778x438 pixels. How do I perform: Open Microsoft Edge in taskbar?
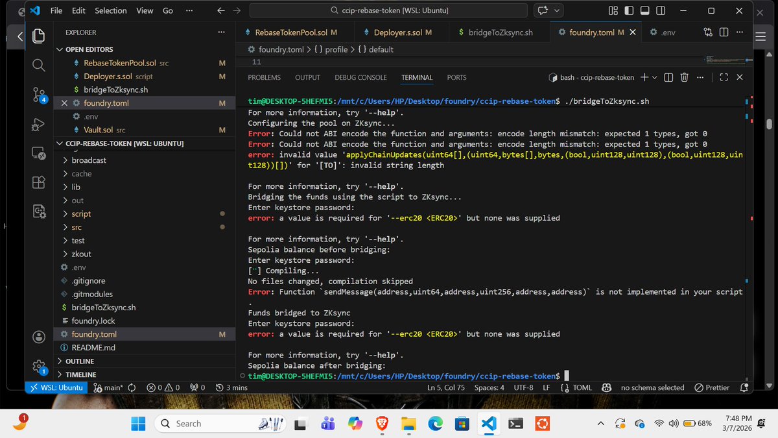[435, 424]
